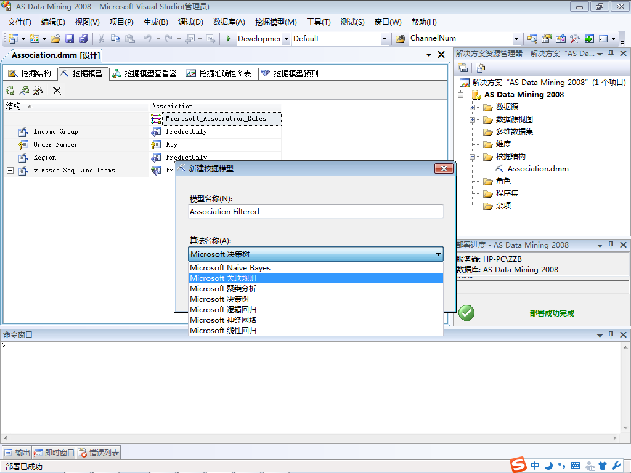This screenshot has width=631, height=473.
Task: Click the Solution Explorer properties icon
Action: coord(463,68)
